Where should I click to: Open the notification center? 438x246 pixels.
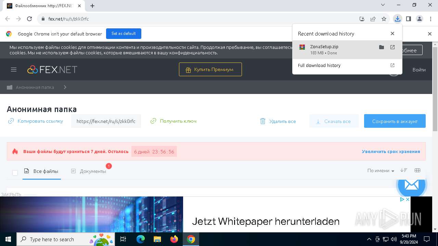[427, 239]
